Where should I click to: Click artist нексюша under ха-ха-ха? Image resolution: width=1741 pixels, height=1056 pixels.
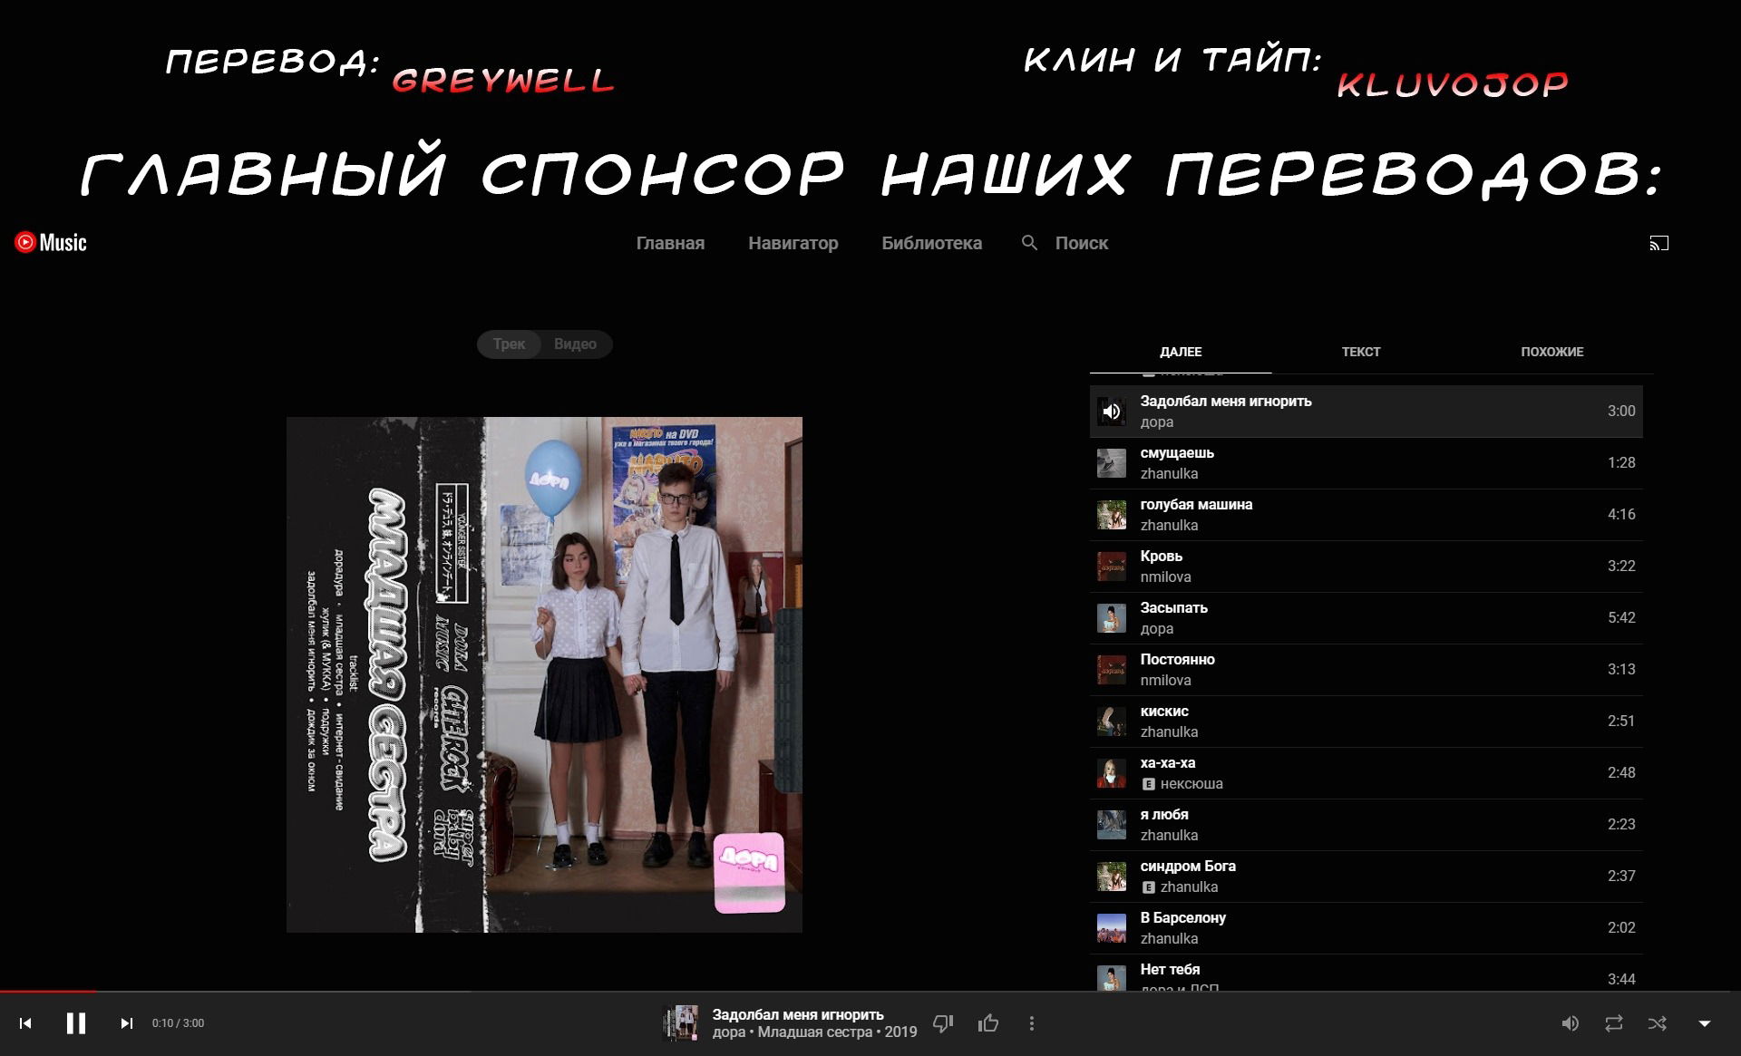pyautogui.click(x=1191, y=784)
